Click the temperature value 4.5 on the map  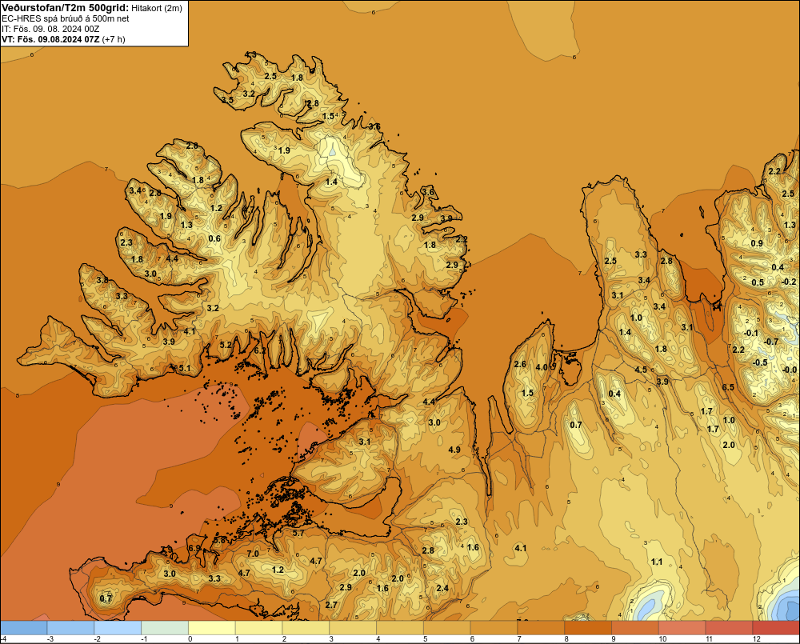(x=641, y=370)
